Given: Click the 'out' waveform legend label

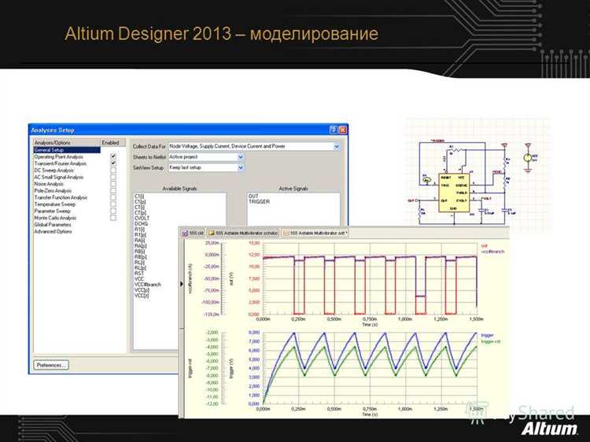Looking at the screenshot, I should coord(485,245).
